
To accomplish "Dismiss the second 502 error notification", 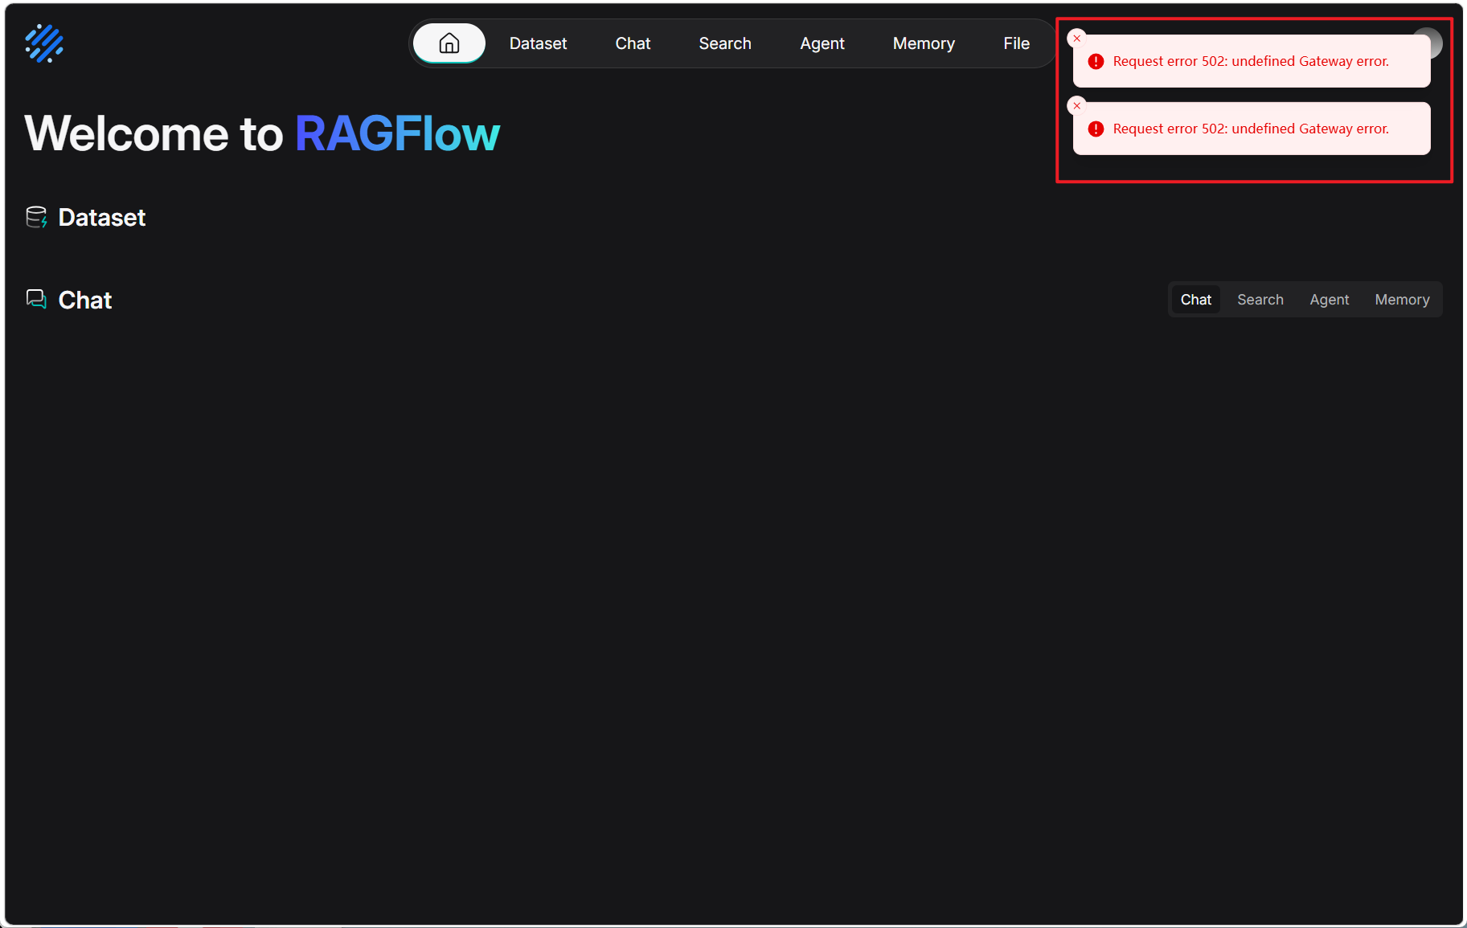I will (x=1077, y=106).
